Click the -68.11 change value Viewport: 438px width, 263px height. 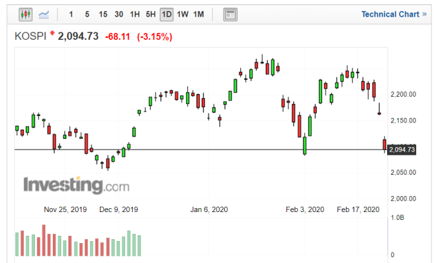[x=118, y=37]
